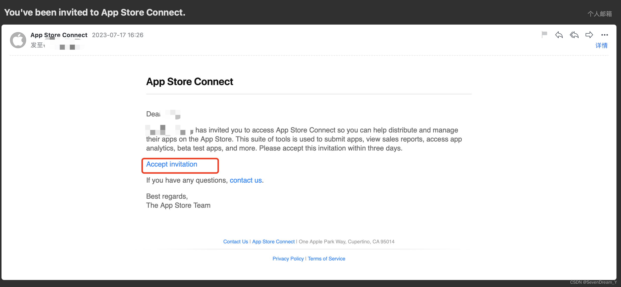Flag this email message

coord(544,35)
